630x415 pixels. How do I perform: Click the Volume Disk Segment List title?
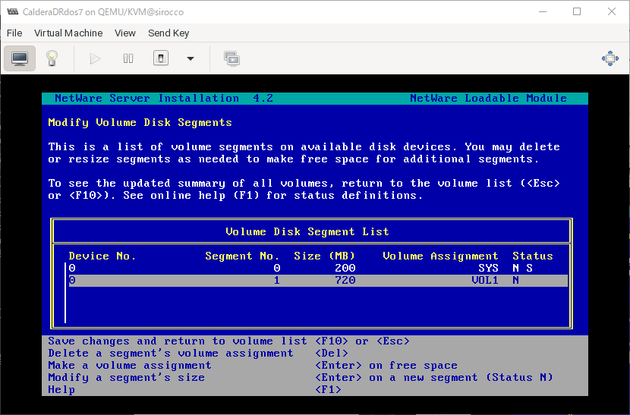point(307,232)
